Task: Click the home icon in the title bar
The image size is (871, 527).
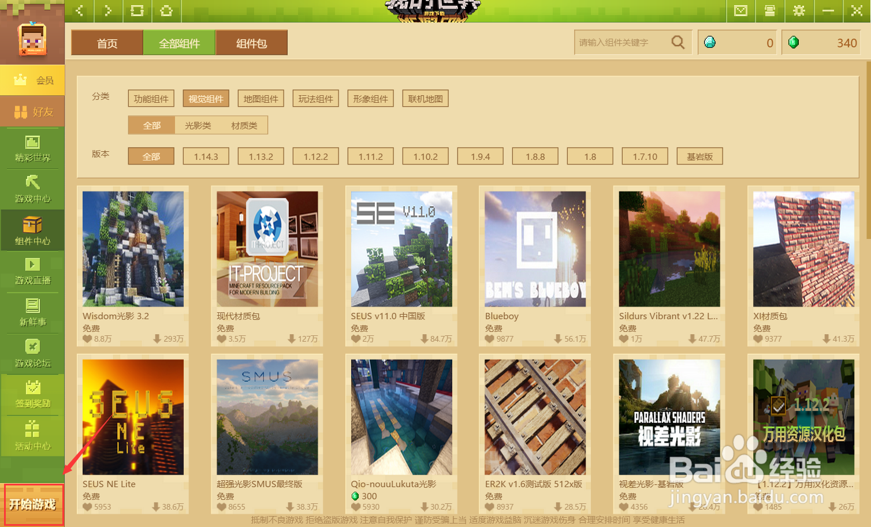Action: click(166, 10)
